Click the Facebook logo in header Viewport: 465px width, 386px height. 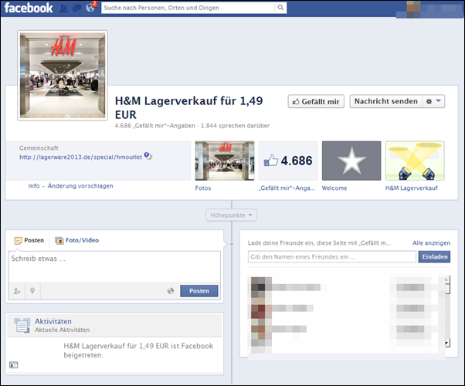point(28,8)
